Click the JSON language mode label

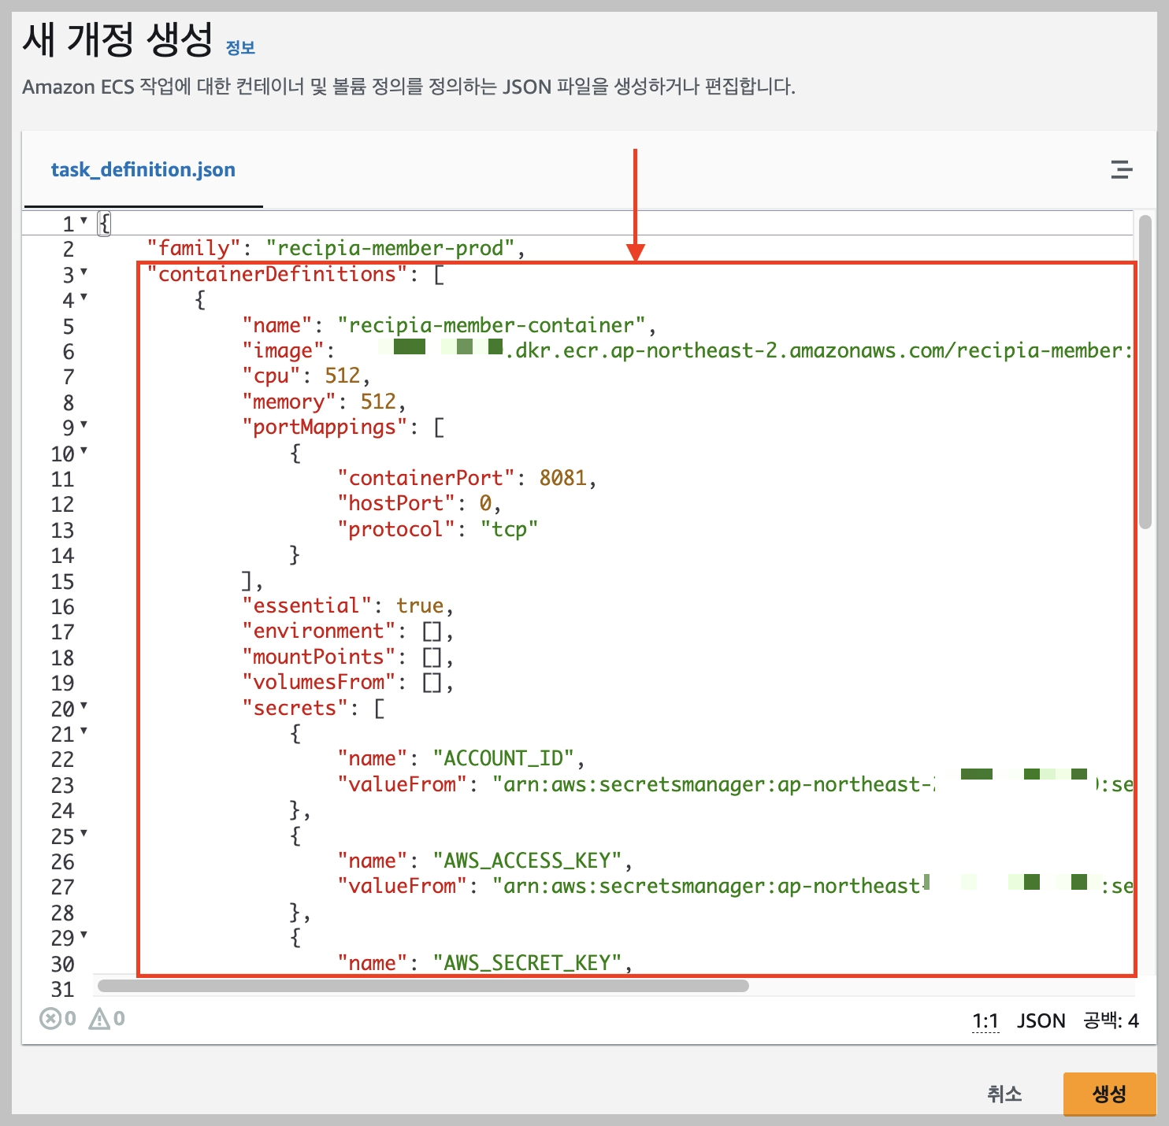tap(1041, 1020)
